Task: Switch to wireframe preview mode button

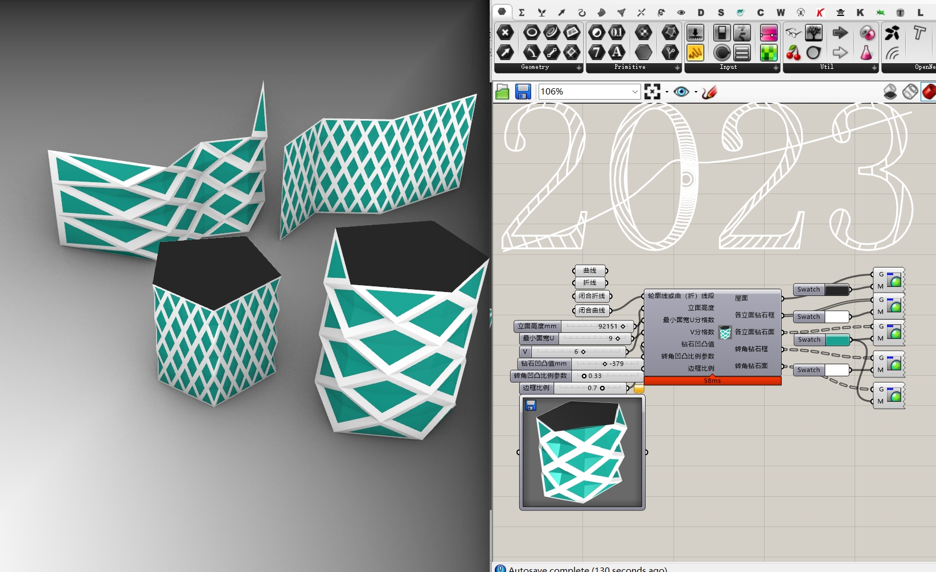Action: click(910, 92)
